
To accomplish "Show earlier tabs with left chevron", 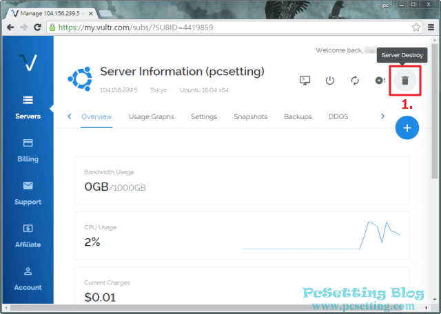I will pyautogui.click(x=70, y=116).
